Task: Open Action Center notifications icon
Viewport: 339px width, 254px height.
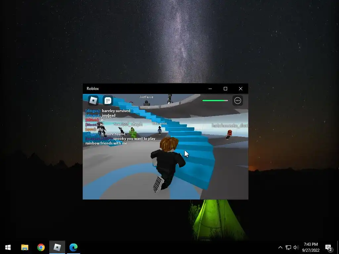Action: tap(329, 247)
